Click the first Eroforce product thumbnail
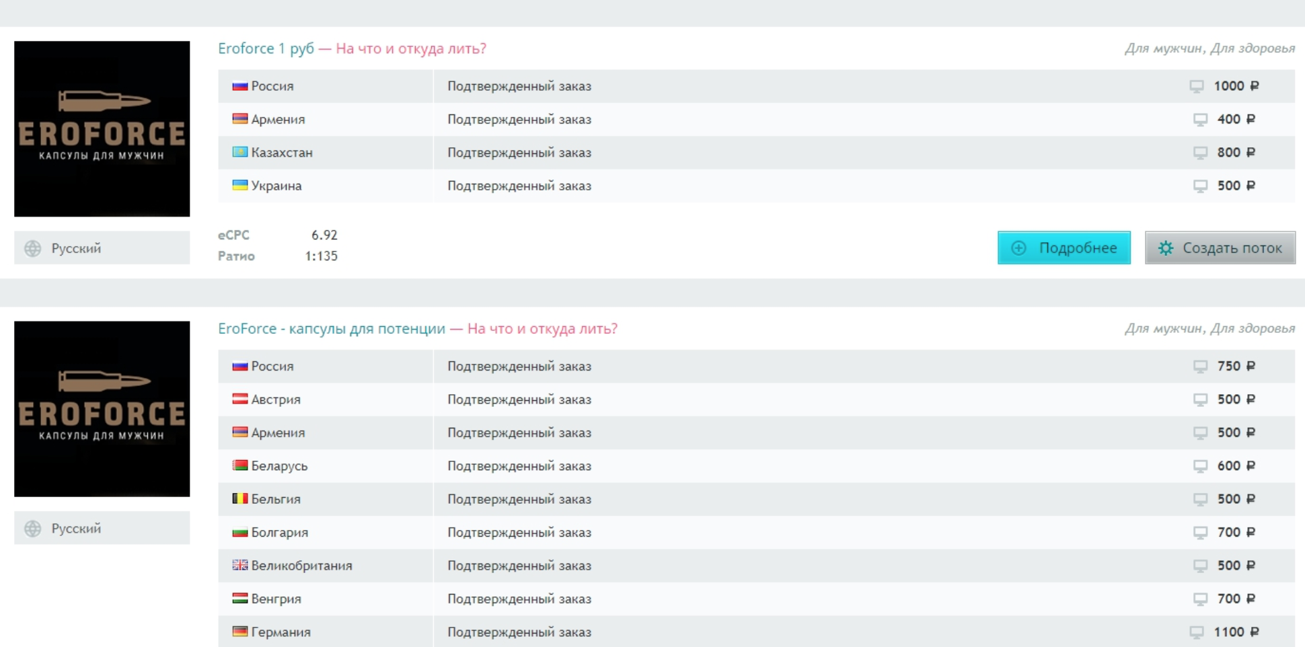This screenshot has width=1305, height=647. 102,128
